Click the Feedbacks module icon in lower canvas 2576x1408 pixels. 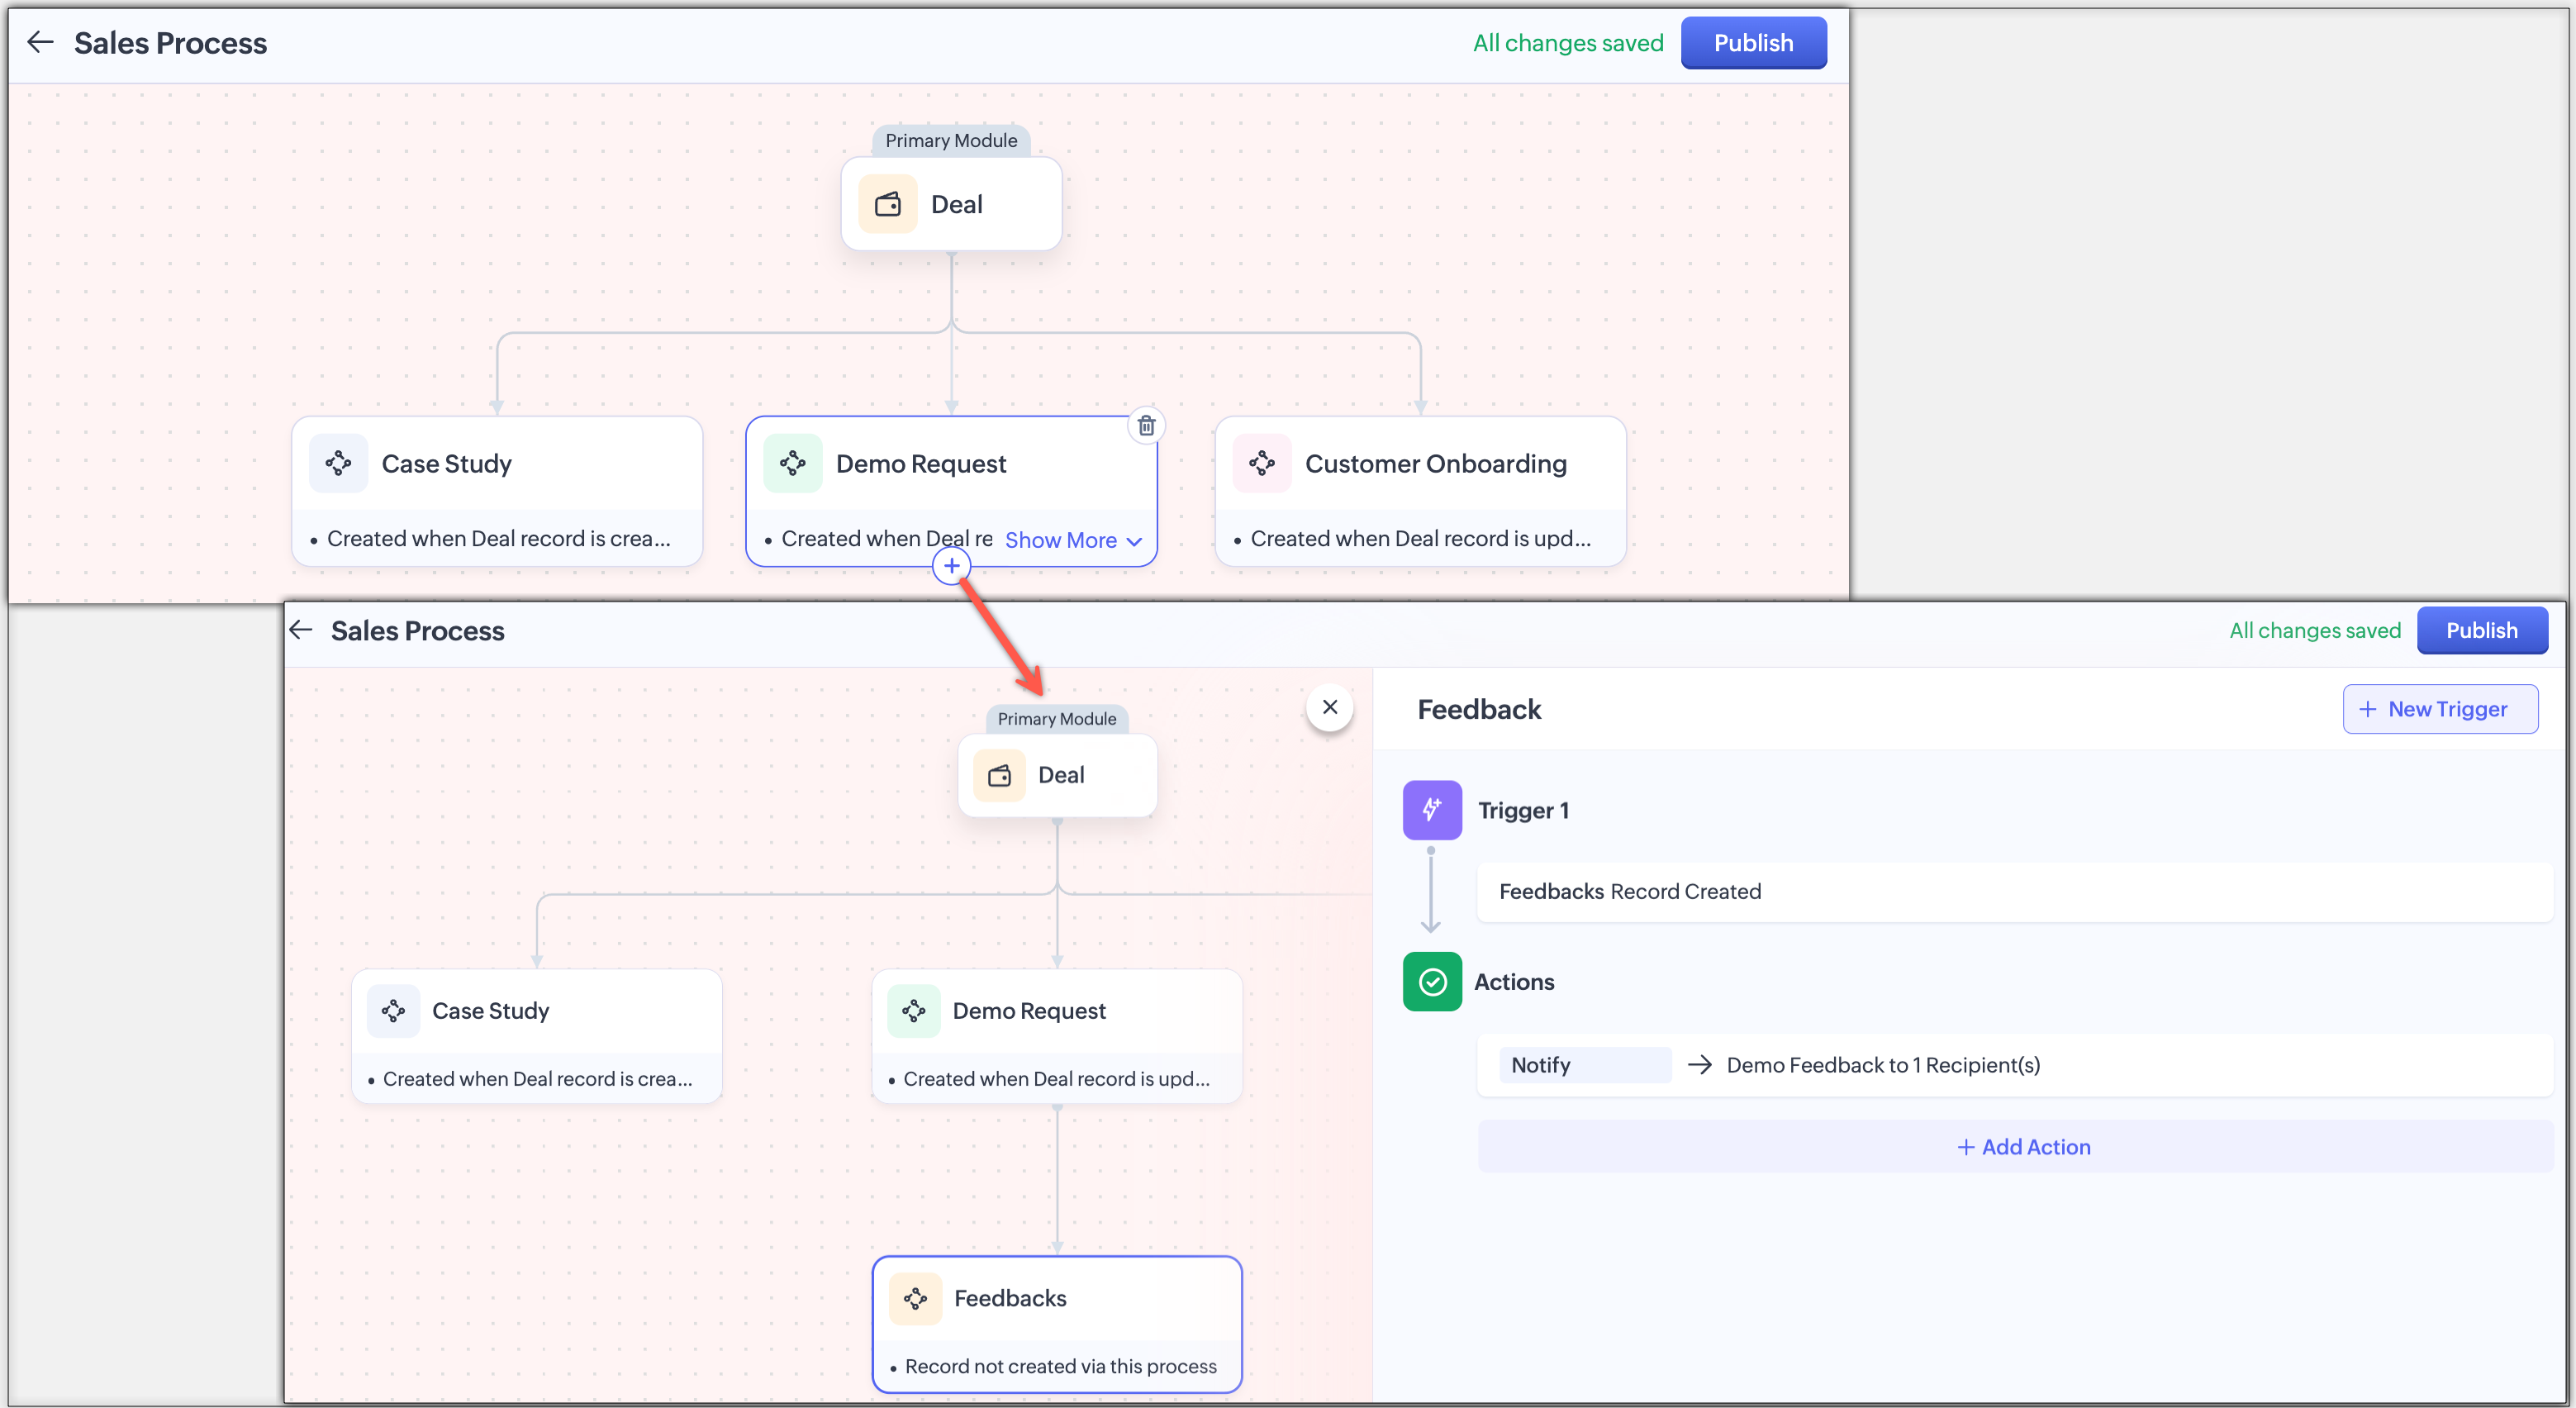915,1298
